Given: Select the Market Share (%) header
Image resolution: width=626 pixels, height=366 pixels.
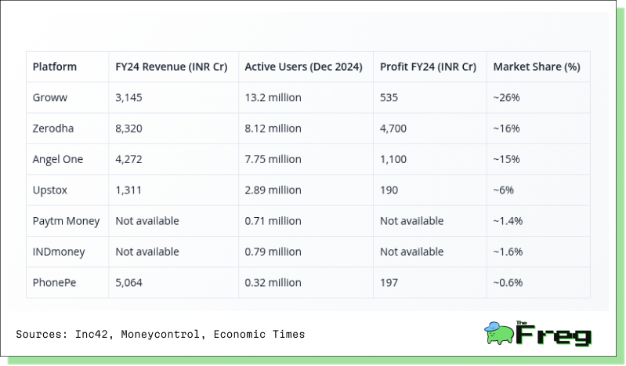Looking at the screenshot, I should [537, 67].
